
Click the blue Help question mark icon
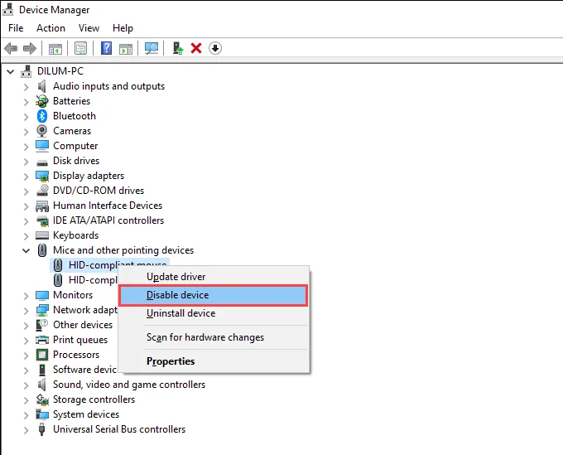tap(106, 48)
